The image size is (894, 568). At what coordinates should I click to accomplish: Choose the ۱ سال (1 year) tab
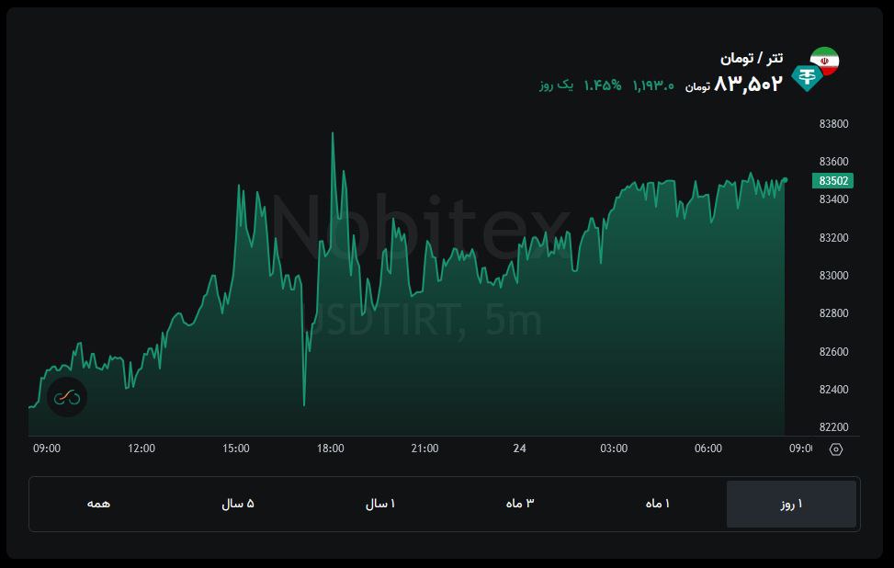coord(379,505)
